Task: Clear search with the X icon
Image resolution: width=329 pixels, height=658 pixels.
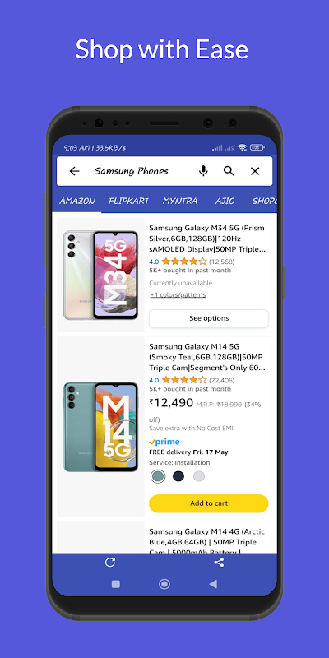Action: click(255, 171)
